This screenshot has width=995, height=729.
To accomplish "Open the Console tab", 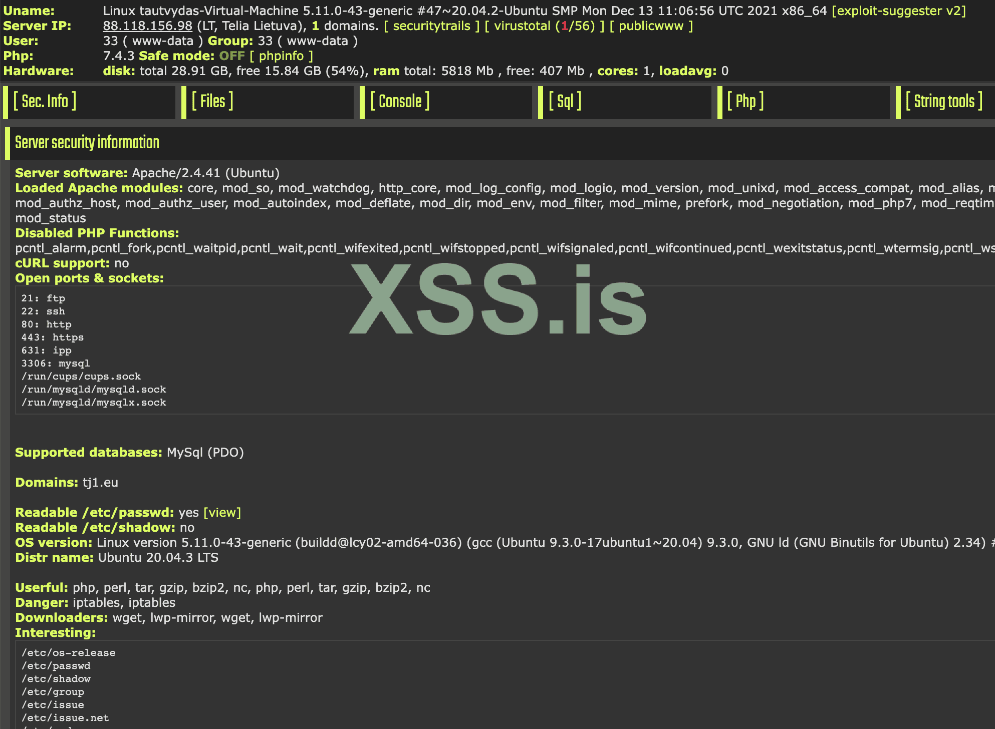I will tap(400, 102).
